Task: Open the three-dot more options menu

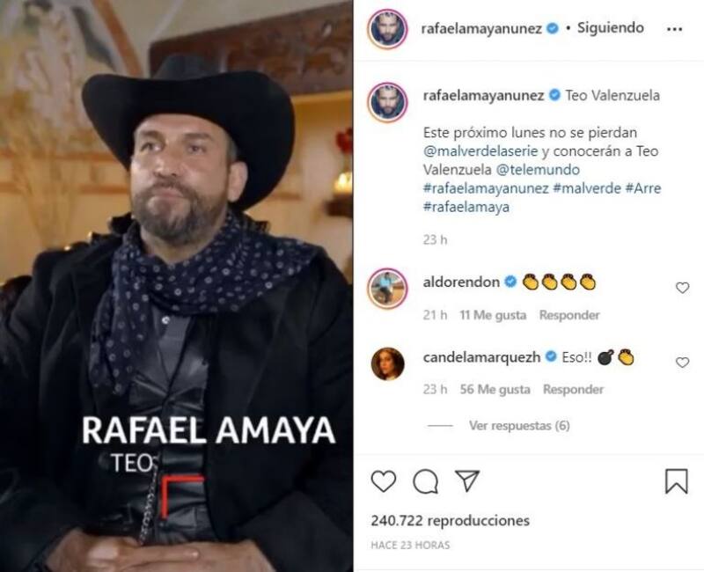Action: pos(674,29)
